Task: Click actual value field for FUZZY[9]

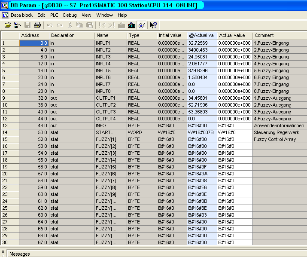Action: (235, 194)
